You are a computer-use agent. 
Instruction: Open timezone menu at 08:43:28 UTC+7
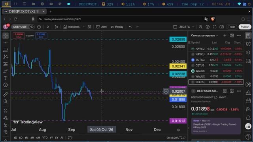[176, 138]
